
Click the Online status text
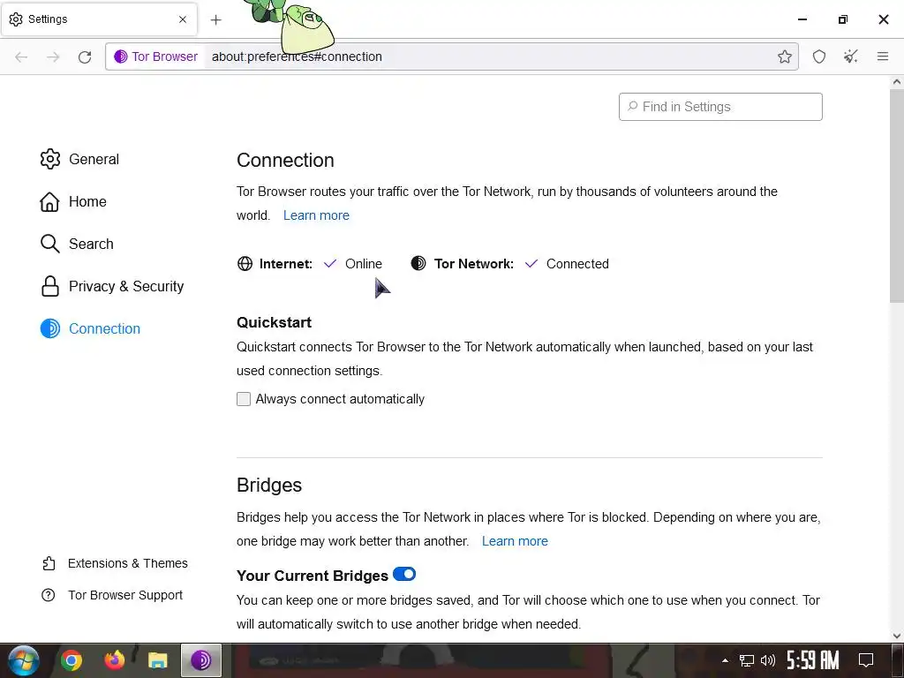363,263
